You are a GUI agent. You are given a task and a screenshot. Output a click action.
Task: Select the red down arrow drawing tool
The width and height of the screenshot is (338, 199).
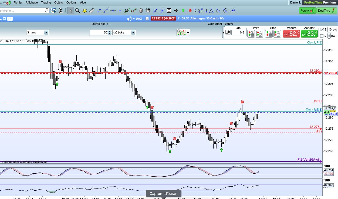pyautogui.click(x=190, y=11)
